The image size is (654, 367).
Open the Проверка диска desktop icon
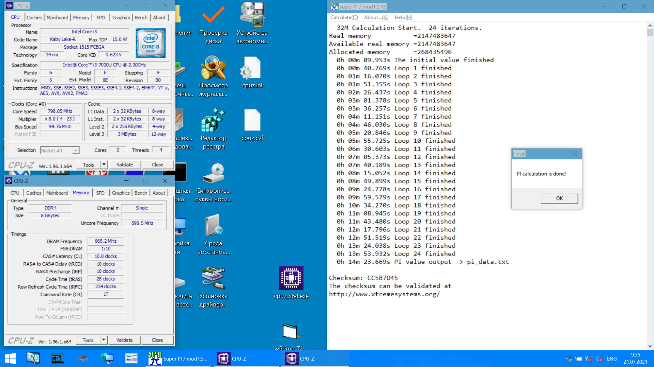tap(213, 24)
